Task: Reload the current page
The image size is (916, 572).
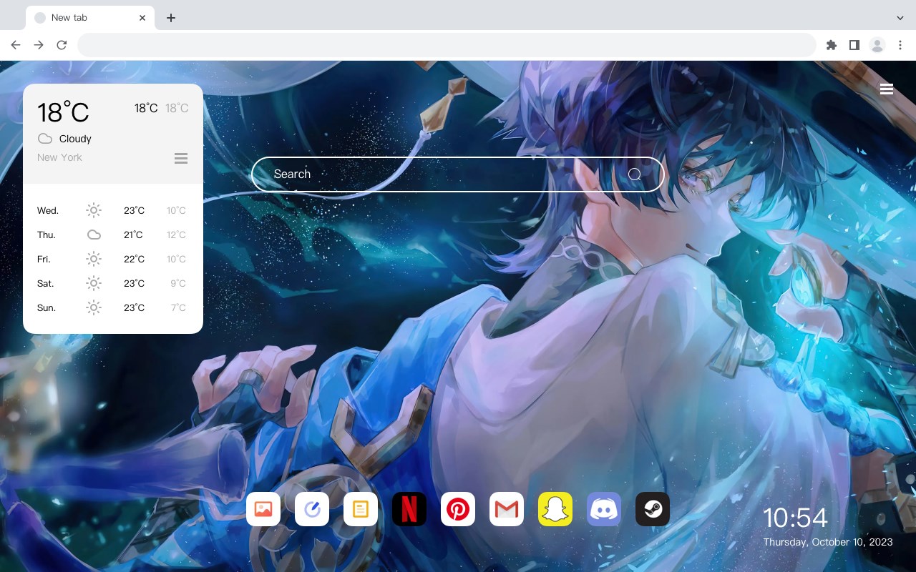Action: [62, 45]
